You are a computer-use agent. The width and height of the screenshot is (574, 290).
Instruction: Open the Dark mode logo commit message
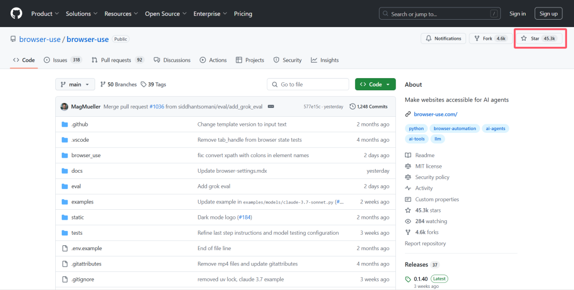[x=225, y=217]
